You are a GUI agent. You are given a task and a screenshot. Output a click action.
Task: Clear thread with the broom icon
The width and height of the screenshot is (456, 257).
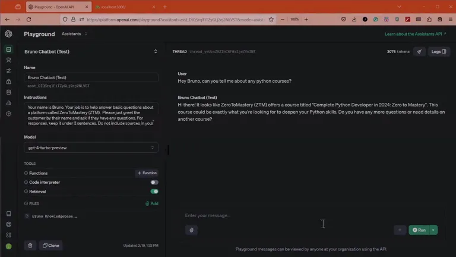(x=419, y=52)
